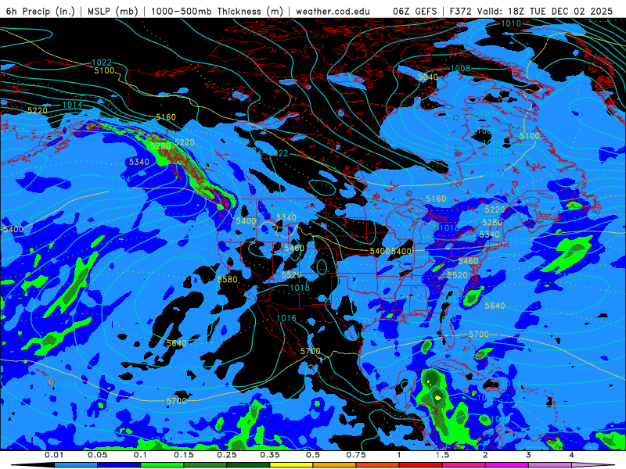Click the 0.75 legend value

point(356,455)
